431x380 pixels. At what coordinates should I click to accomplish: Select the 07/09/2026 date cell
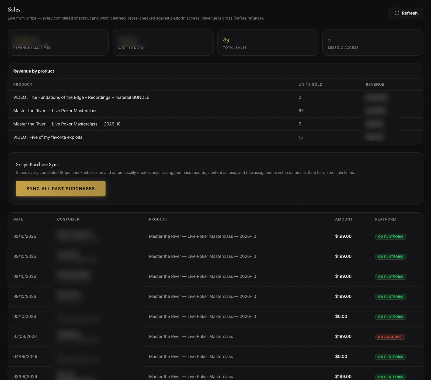tap(25, 336)
